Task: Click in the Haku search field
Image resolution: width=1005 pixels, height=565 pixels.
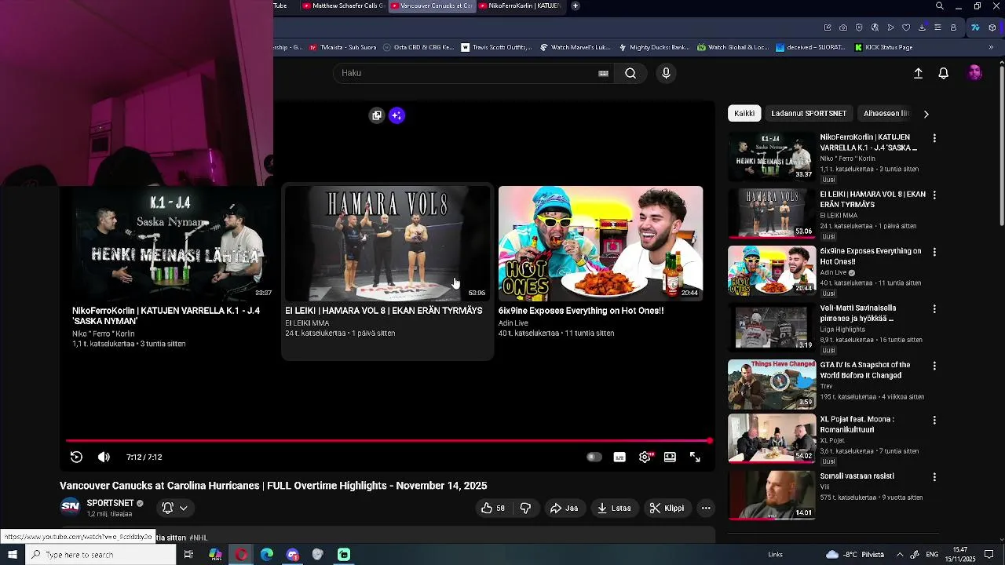Action: coord(467,73)
